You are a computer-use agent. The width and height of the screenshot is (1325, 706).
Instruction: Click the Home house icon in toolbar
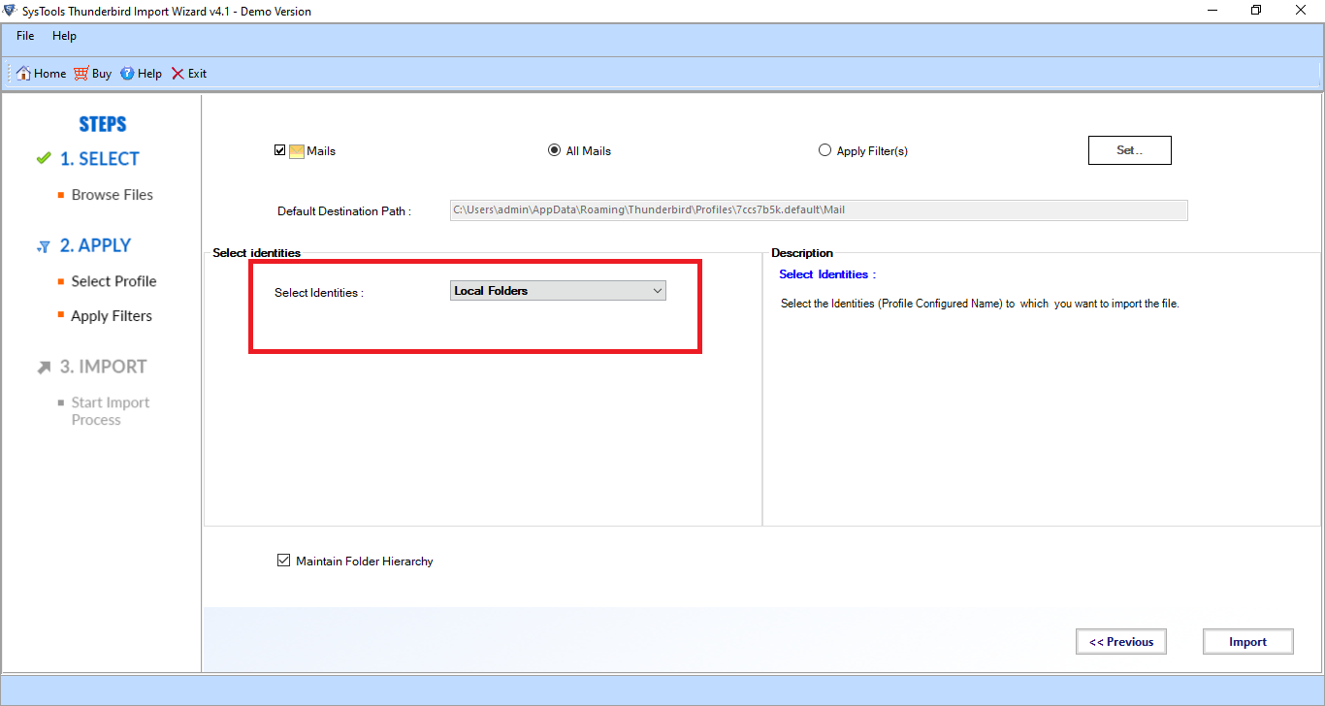(x=24, y=74)
